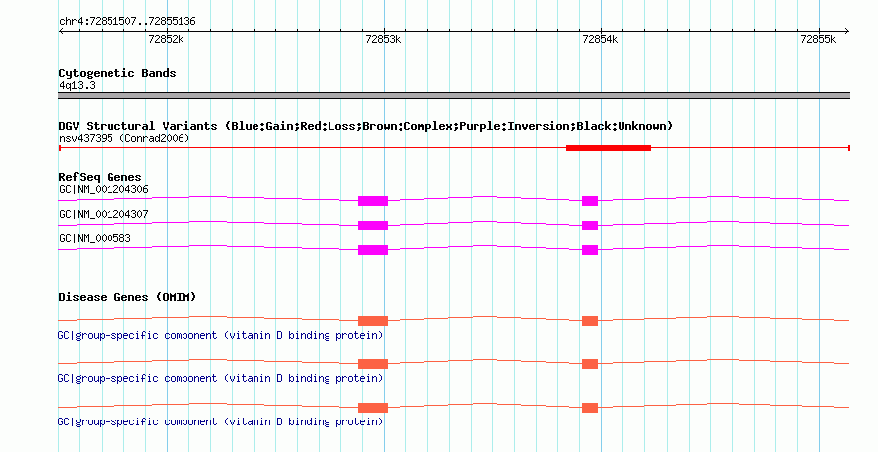Click the wide magenta exon of NM_001204306
878x452 pixels.
373,201
